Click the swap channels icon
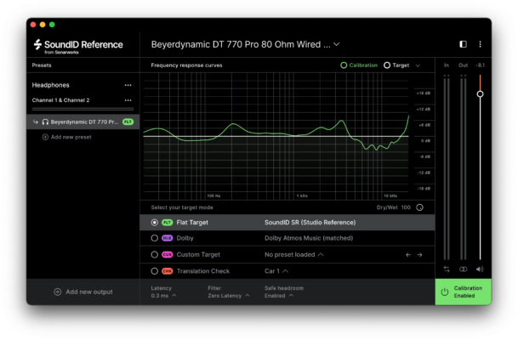 (447, 269)
